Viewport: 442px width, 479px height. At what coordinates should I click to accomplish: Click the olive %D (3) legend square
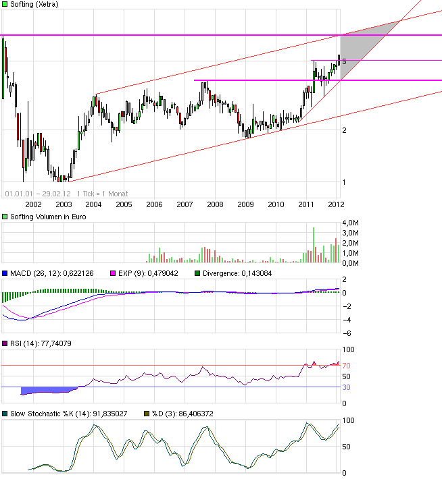coord(147,414)
